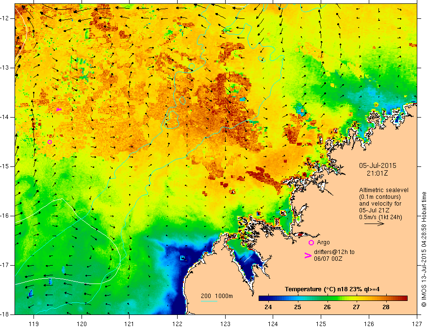This screenshot has width=427, height=329.
Task: Click the colorbar '28' tick label
Action: 386,307
